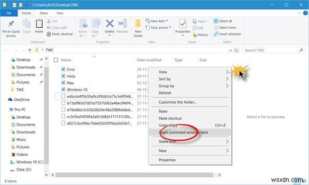
Task: Open Properties from the ribbon
Action: tap(183, 27)
